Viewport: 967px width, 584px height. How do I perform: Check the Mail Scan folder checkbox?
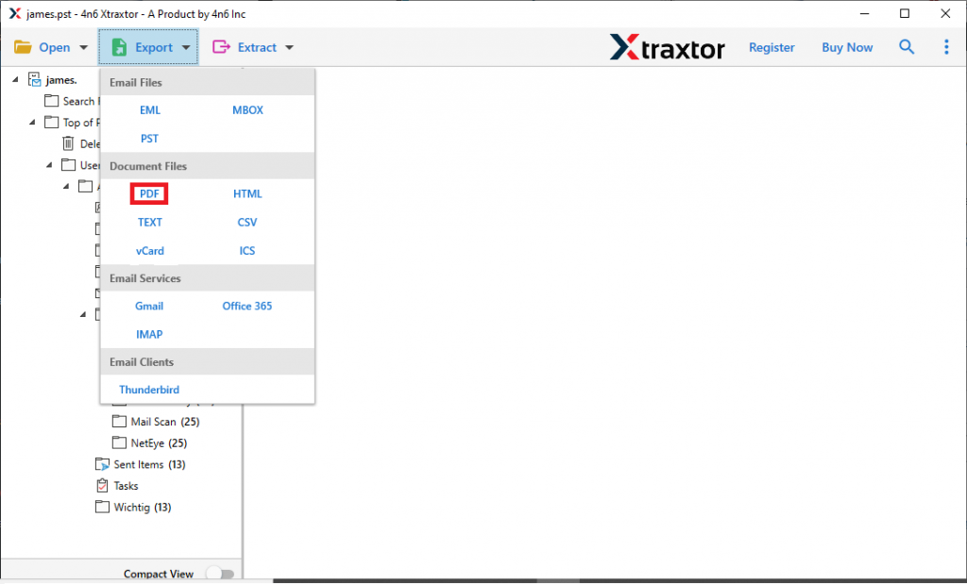[120, 421]
